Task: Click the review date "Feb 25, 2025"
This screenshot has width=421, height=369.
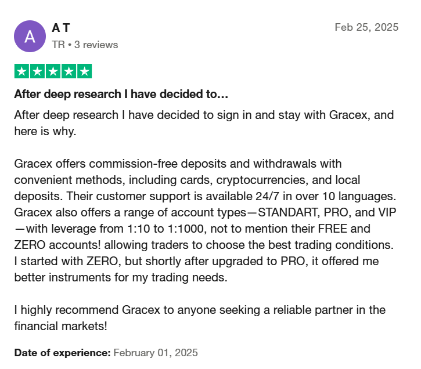Action: pos(366,27)
